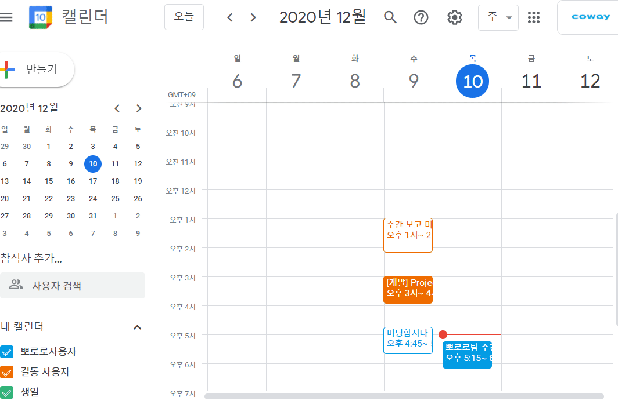Click the vertical scrollbar on right edge
The width and height of the screenshot is (618, 401).
pos(616,269)
